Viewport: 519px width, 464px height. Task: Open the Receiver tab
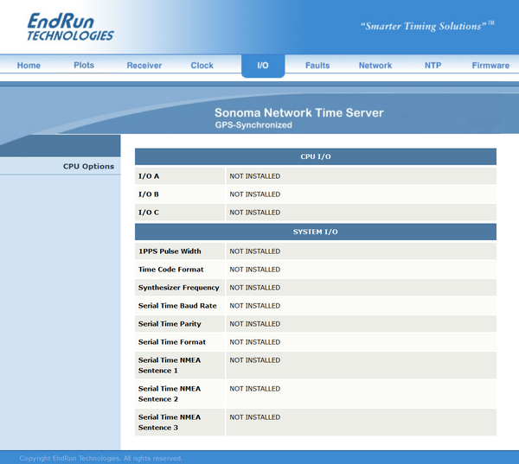coord(144,65)
